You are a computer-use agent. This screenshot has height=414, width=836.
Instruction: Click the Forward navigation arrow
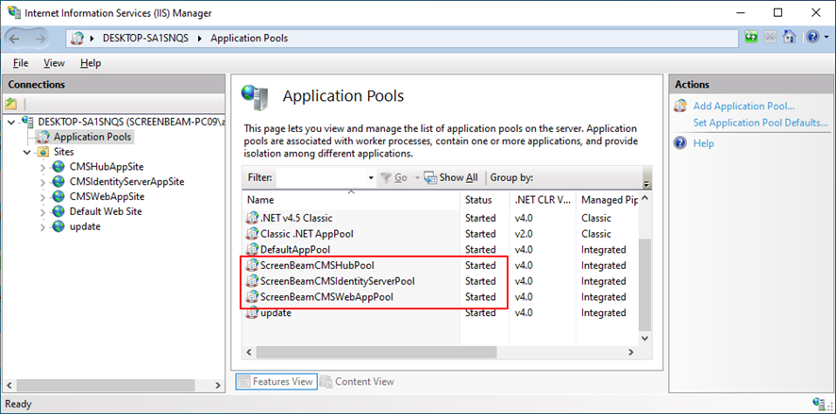tap(41, 39)
